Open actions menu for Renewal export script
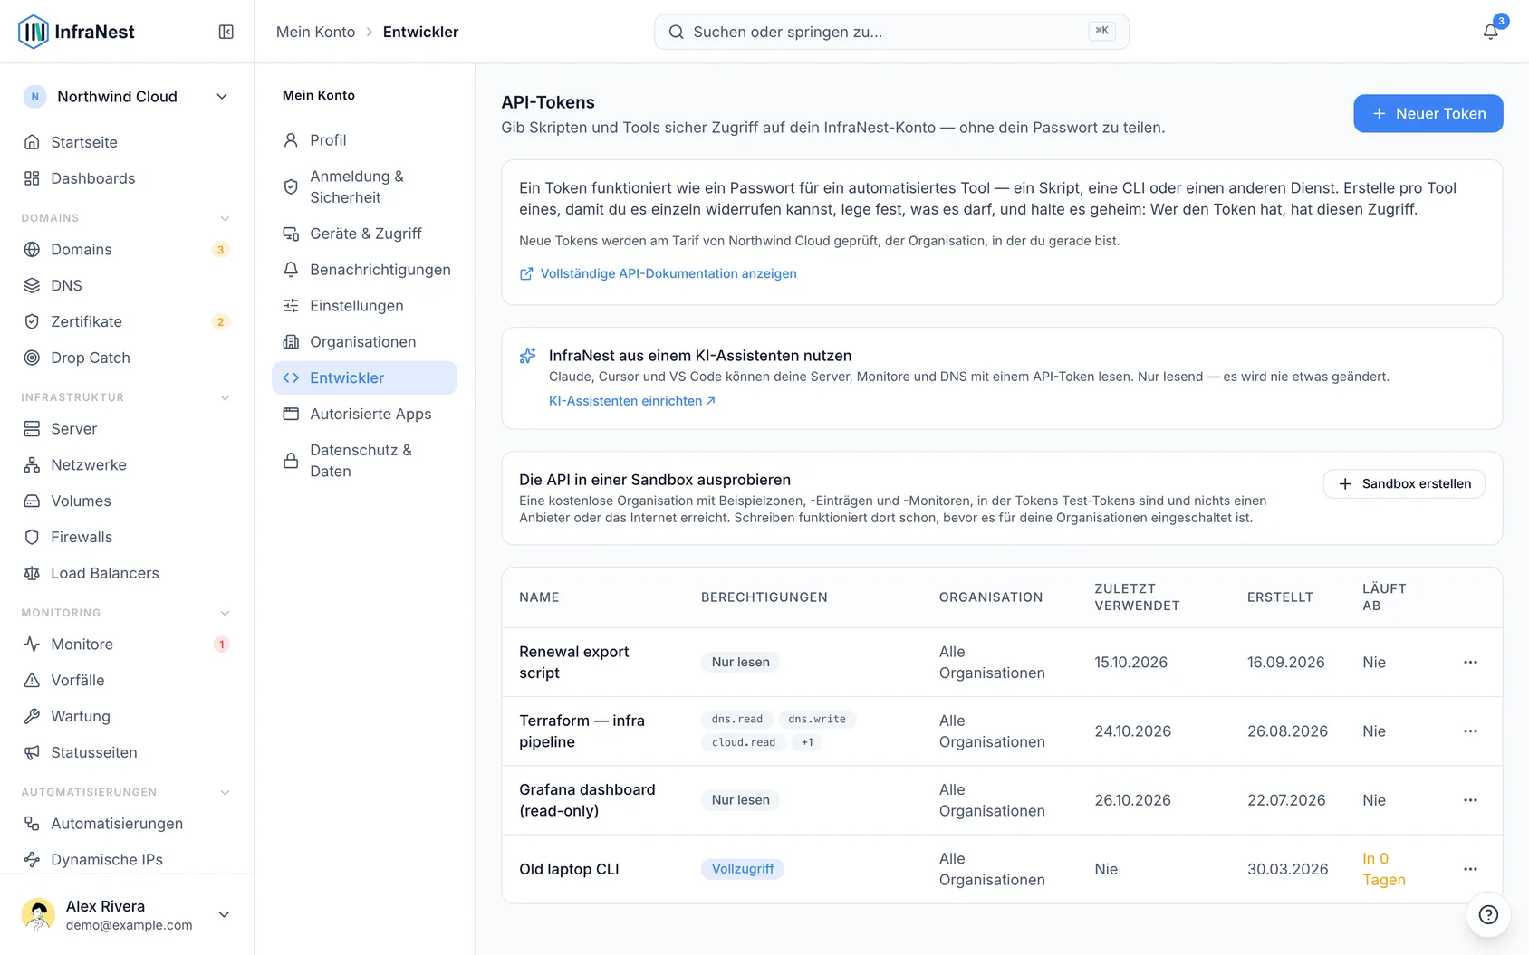1529x955 pixels. click(x=1470, y=663)
